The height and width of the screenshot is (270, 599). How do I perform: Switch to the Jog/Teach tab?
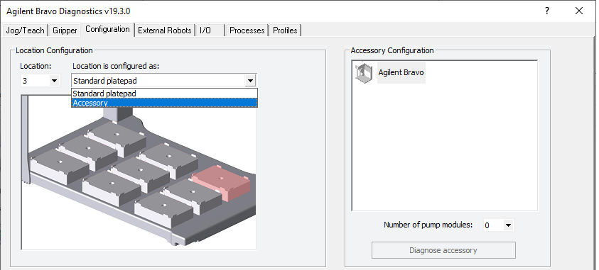[x=25, y=30]
